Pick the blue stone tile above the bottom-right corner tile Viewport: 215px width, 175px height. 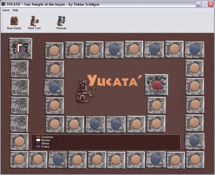point(195,141)
